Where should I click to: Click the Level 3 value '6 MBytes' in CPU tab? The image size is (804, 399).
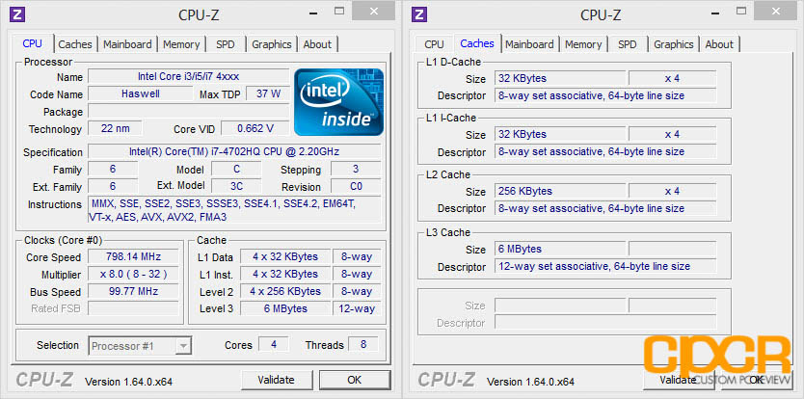(285, 308)
